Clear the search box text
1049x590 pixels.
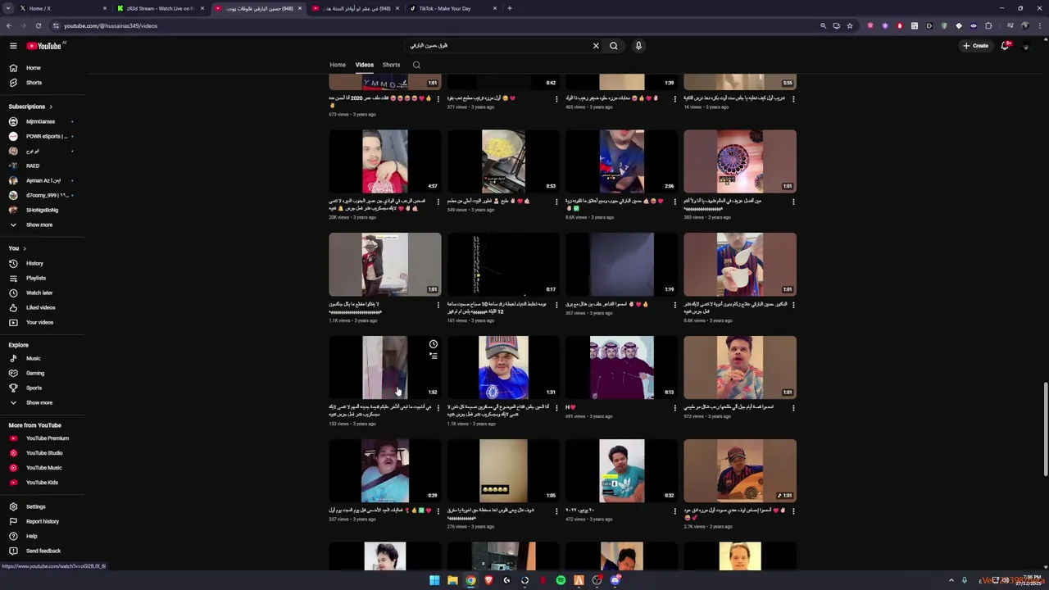[x=596, y=46]
